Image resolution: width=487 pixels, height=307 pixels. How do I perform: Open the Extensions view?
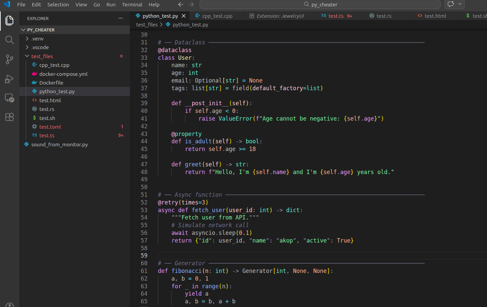tap(9, 117)
